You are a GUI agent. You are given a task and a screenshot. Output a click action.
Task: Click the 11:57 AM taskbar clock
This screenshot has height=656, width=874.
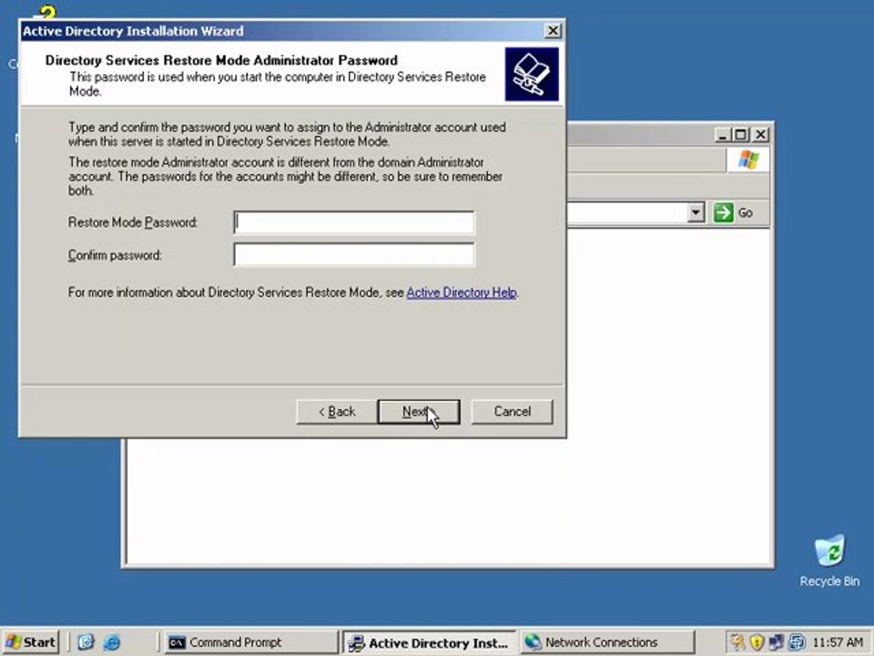click(838, 642)
